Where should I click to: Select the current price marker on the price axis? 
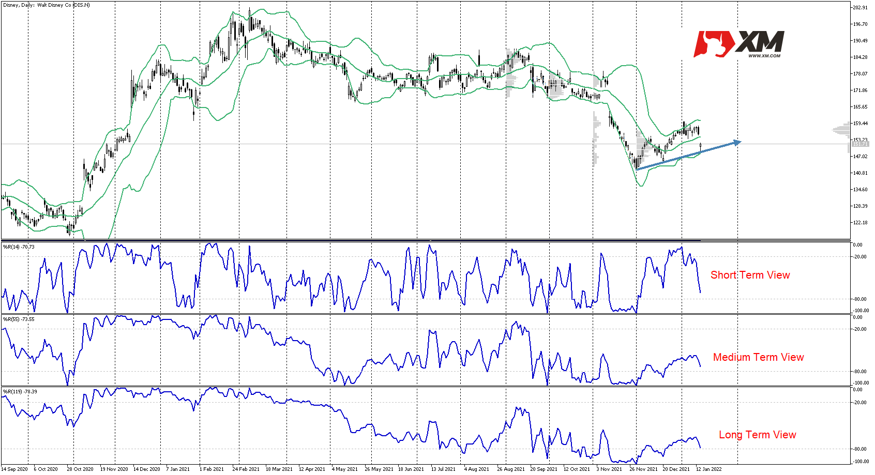859,144
